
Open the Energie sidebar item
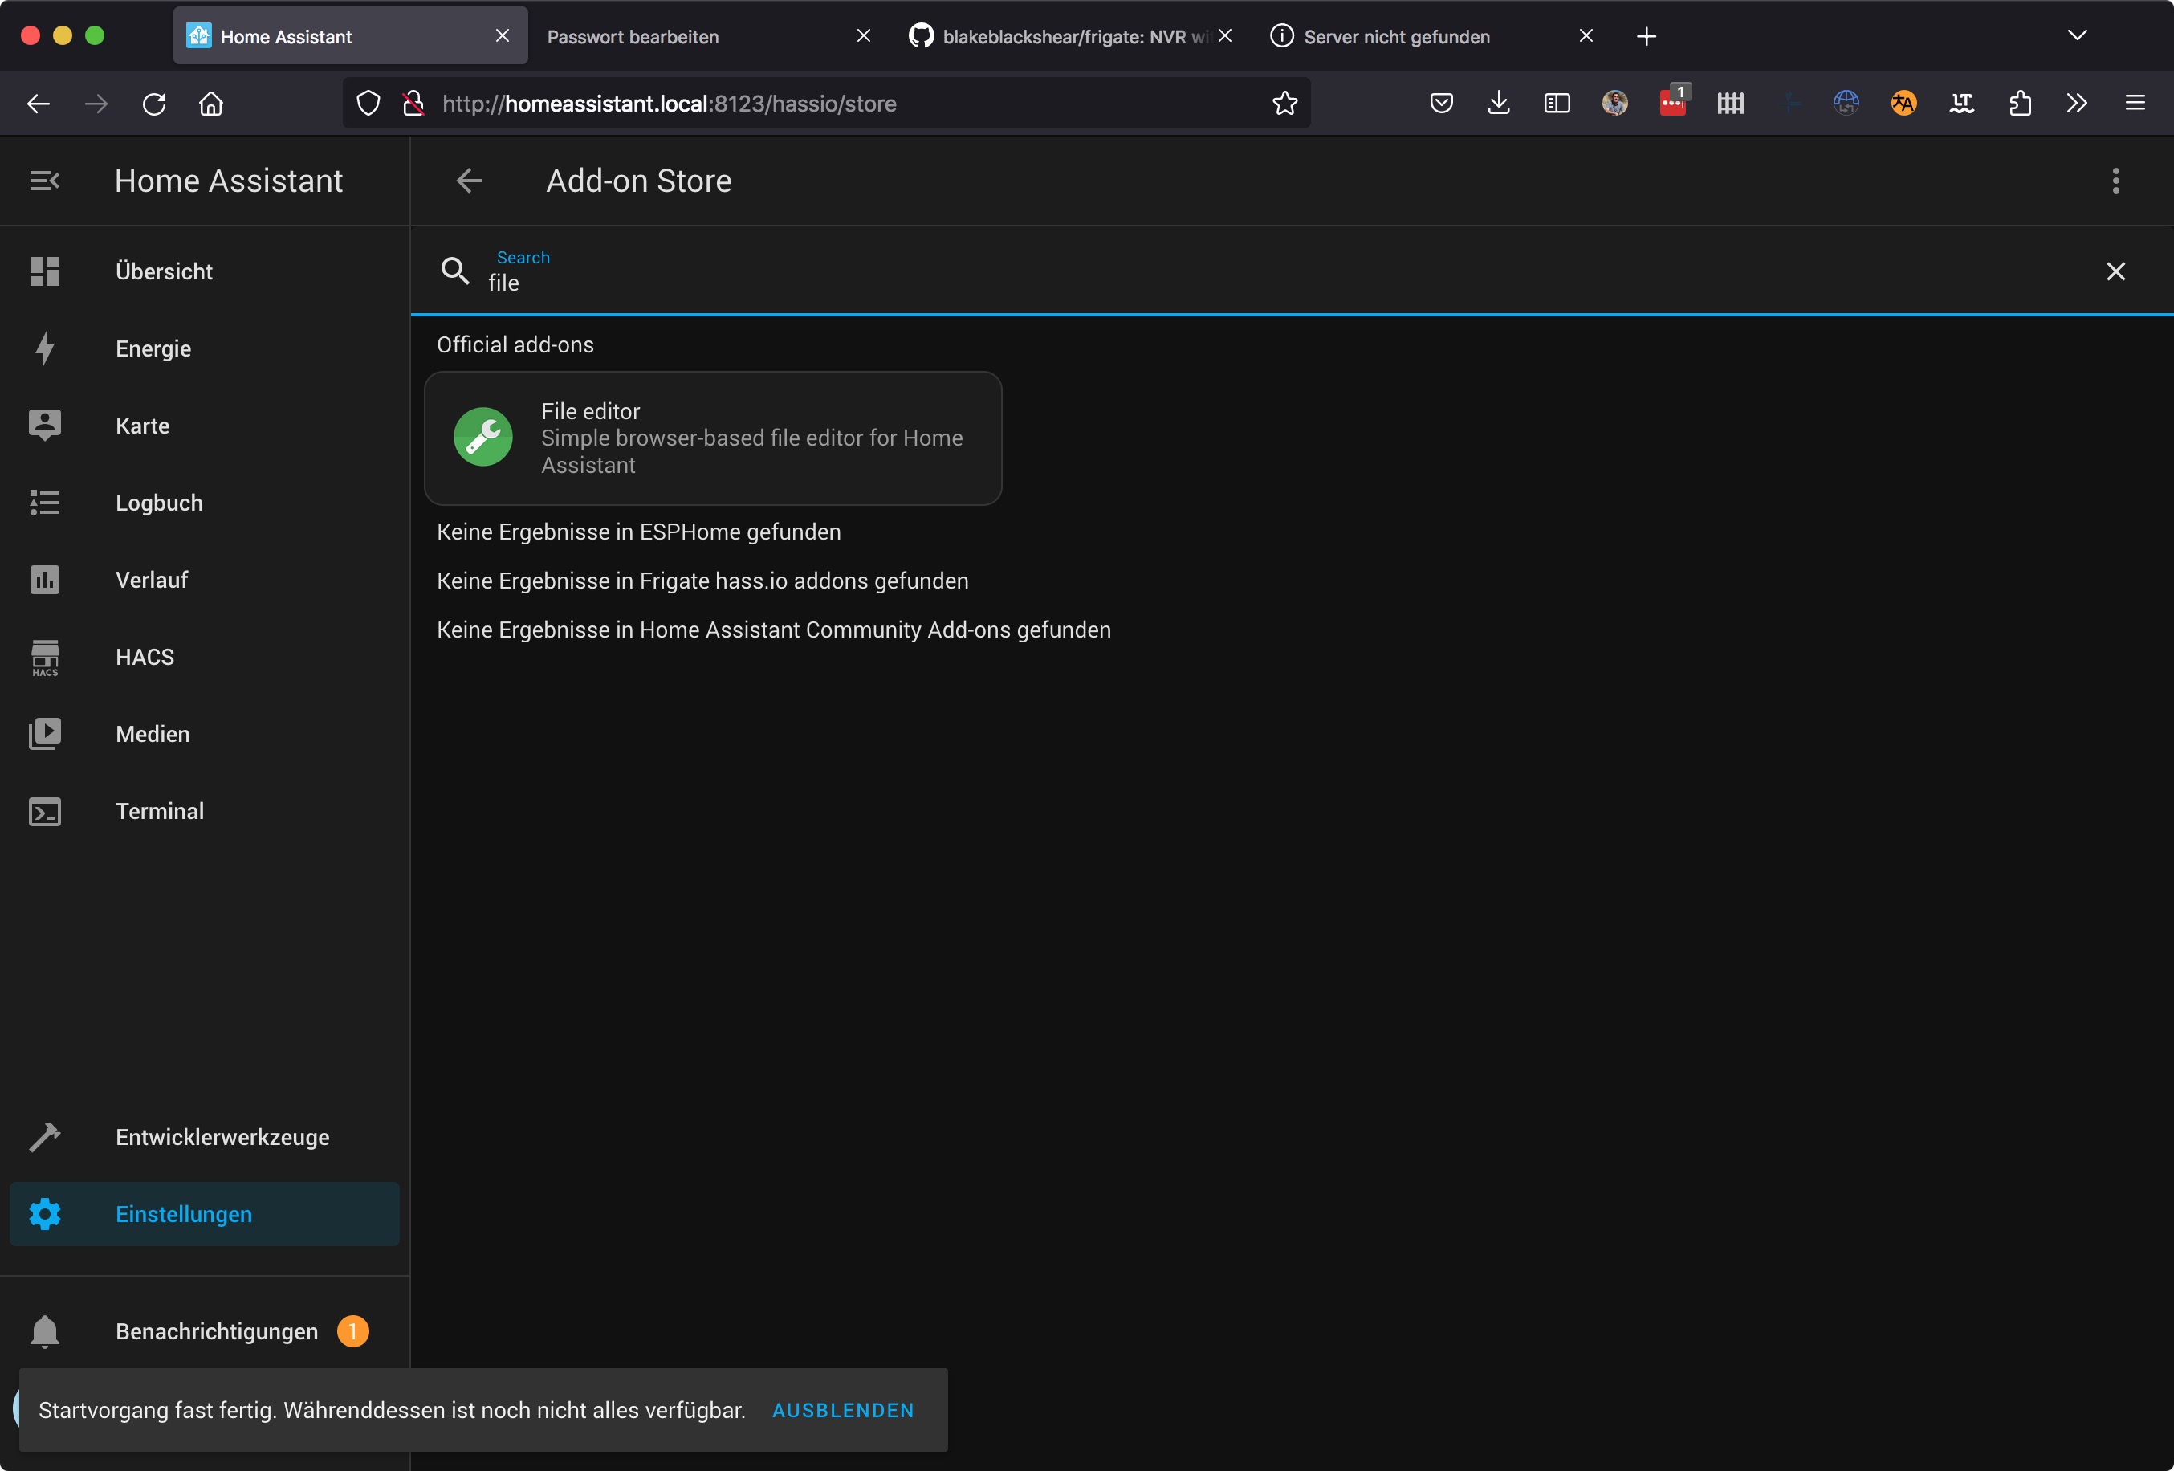(153, 348)
